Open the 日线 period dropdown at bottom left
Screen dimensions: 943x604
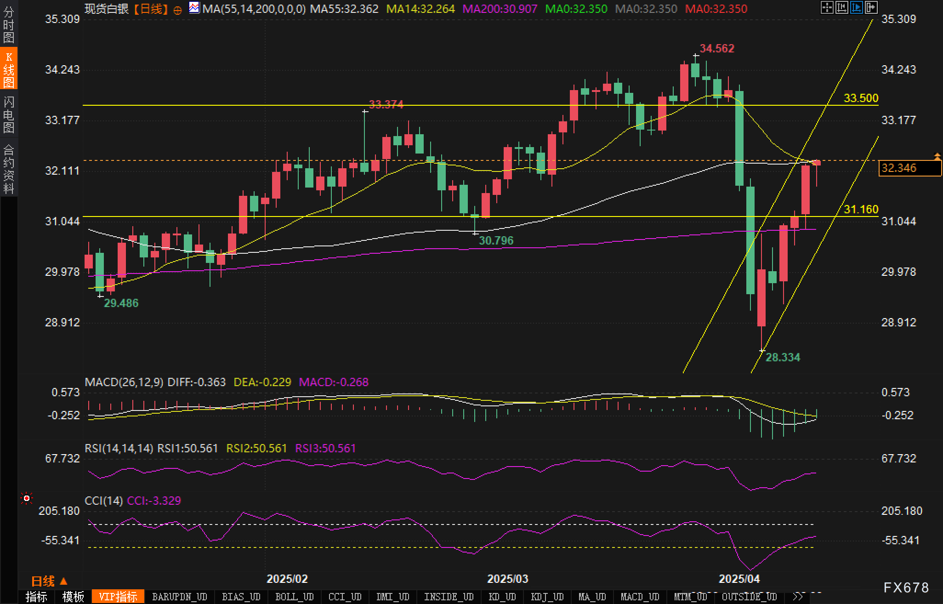tap(49, 581)
